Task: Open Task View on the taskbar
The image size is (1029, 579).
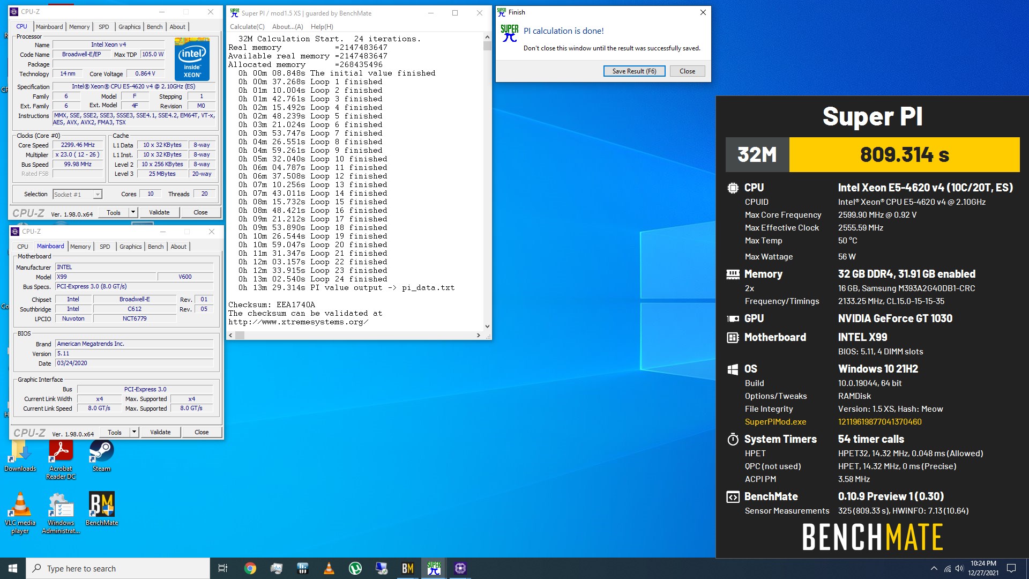Action: pos(223,568)
